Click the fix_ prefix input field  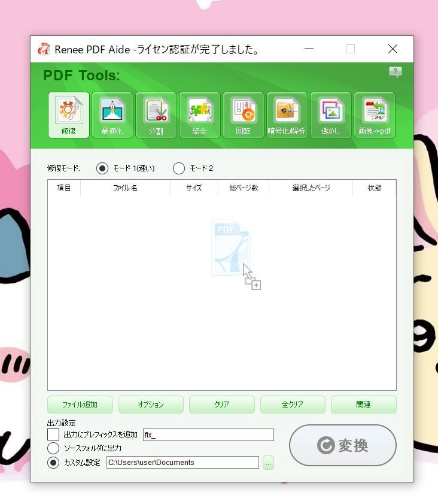tap(208, 434)
